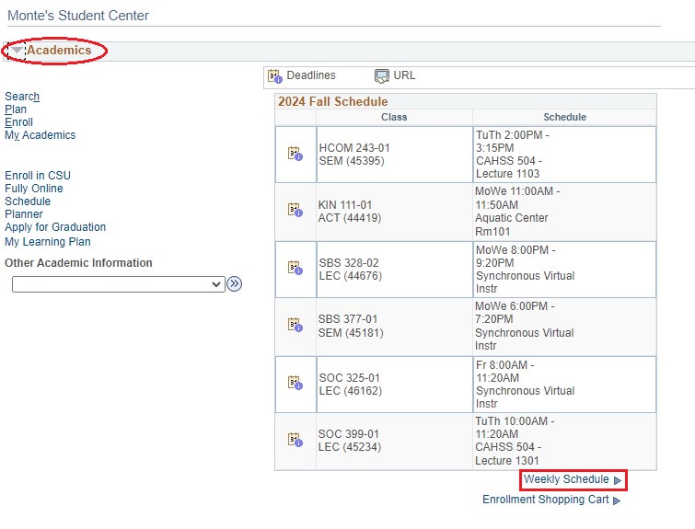The image size is (695, 529).
Task: Open the Weekly Schedule link
Action: 566,479
